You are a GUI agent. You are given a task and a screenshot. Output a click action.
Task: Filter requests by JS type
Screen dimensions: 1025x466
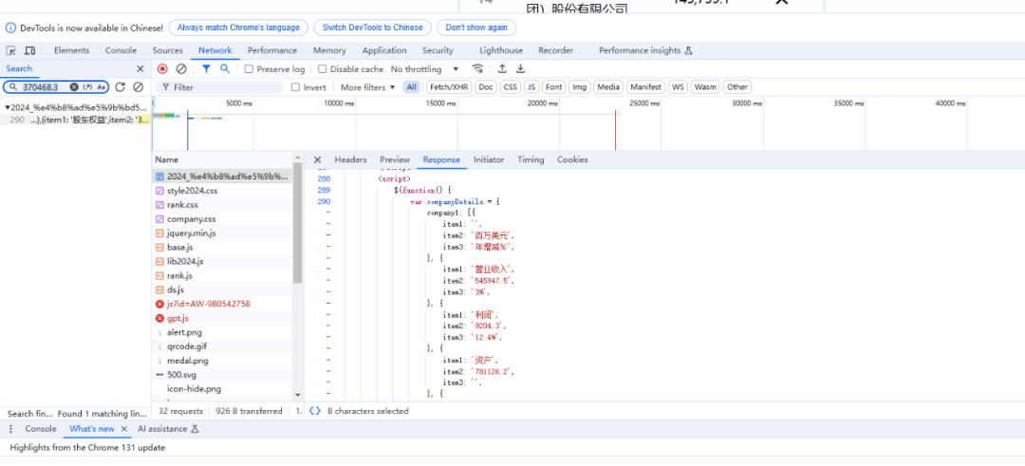point(532,87)
